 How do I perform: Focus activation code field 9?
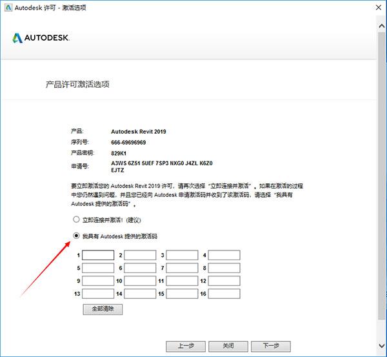tap(98, 281)
